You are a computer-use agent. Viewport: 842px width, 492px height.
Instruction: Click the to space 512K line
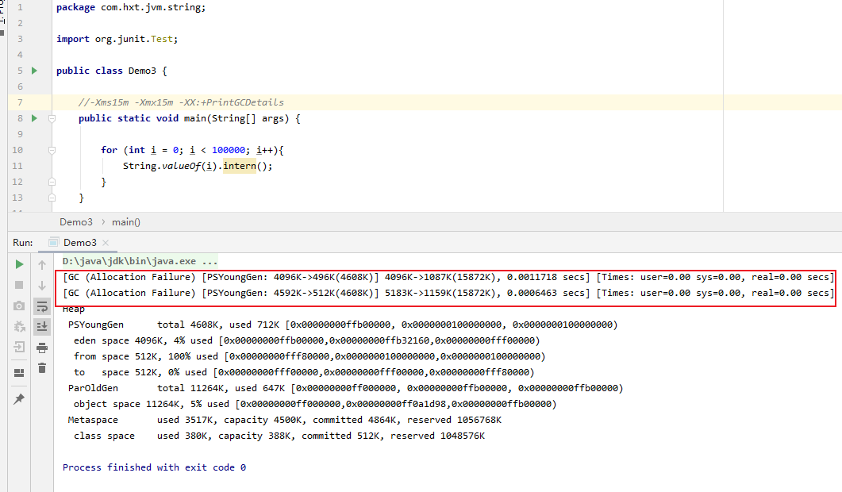tap(304, 372)
